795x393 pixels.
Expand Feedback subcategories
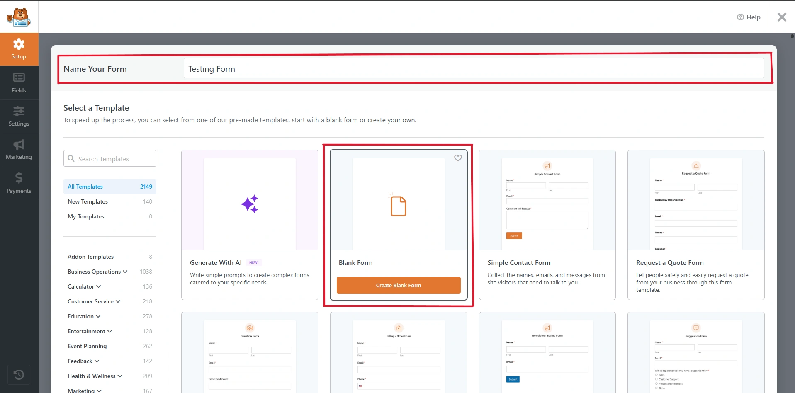(97, 361)
